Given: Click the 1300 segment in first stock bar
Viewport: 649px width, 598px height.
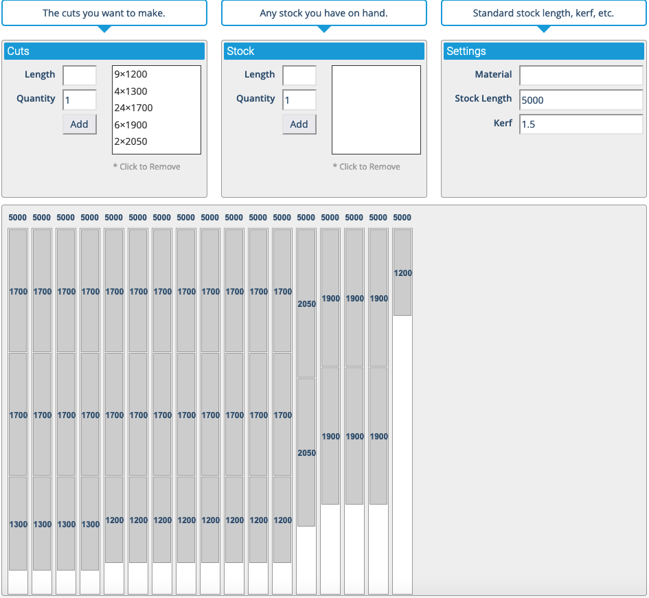Looking at the screenshot, I should pyautogui.click(x=18, y=524).
